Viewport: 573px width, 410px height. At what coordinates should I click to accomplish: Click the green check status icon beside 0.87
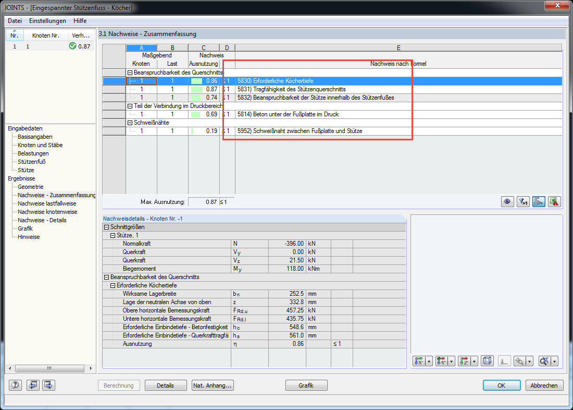[x=72, y=46]
